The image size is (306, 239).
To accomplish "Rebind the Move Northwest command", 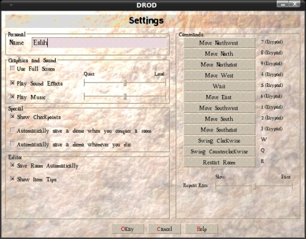I will [x=220, y=42].
